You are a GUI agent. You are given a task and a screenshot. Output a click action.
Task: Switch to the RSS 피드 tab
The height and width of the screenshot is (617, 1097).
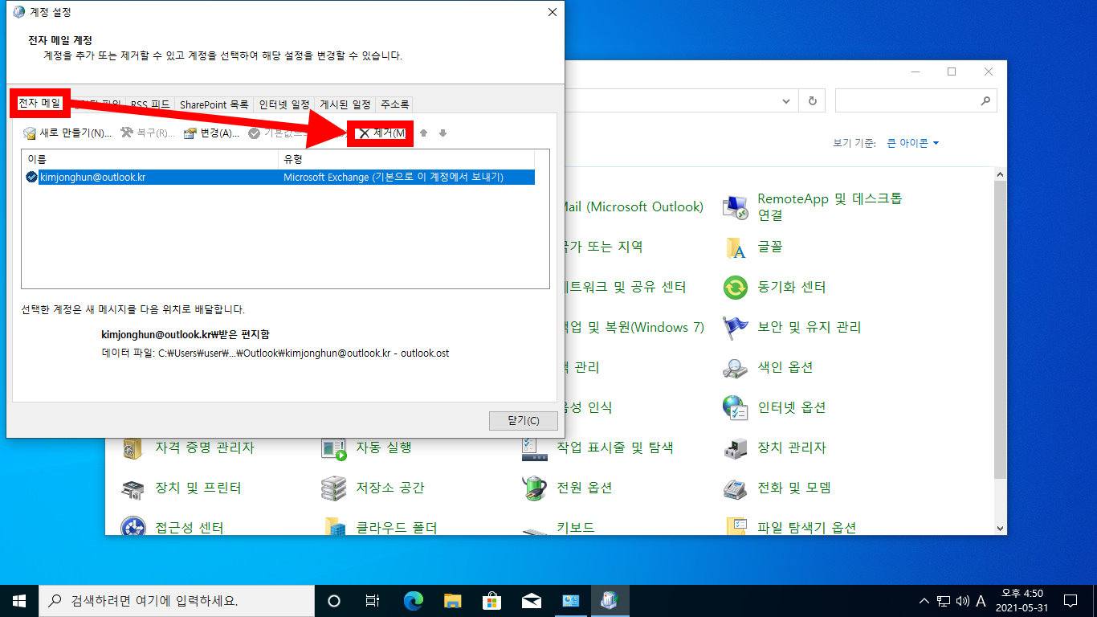coord(150,104)
